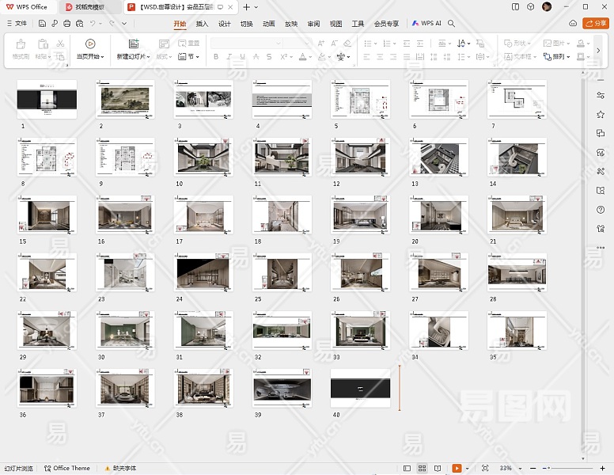The height and width of the screenshot is (475, 614).
Task: Switch to the 设计 Design ribbon tab
Action: pos(225,24)
